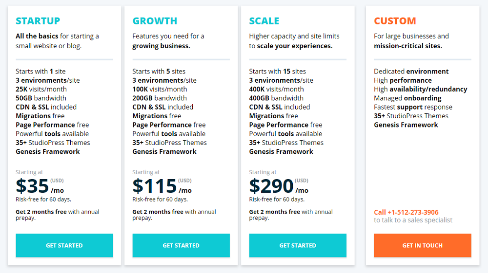Click the $115 /mo price
Image resolution: width=488 pixels, height=273 pixels.
(162, 186)
